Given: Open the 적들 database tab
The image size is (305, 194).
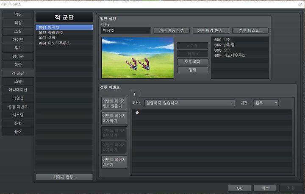Looking at the screenshot, I should [x=18, y=65].
